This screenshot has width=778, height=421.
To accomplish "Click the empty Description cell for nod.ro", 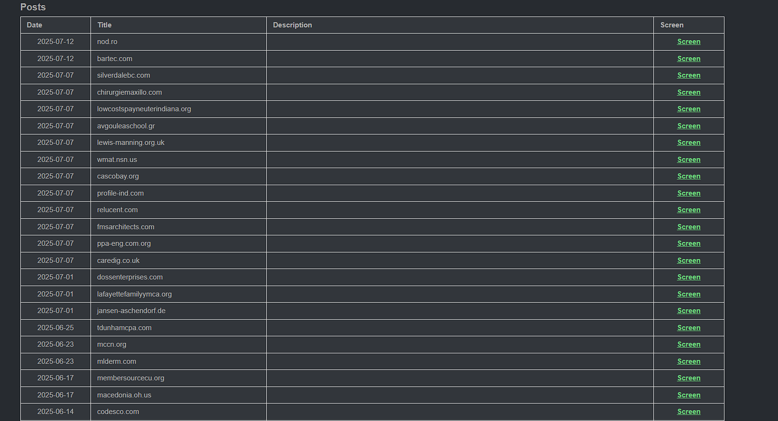I will tap(460, 42).
